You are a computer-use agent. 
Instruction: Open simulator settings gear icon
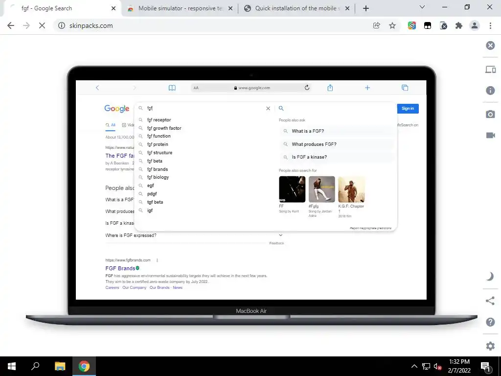(x=490, y=346)
